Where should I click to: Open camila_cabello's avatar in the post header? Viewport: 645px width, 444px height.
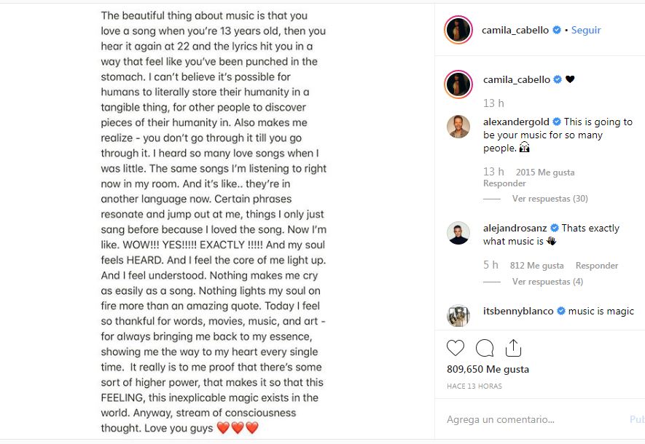(x=459, y=30)
